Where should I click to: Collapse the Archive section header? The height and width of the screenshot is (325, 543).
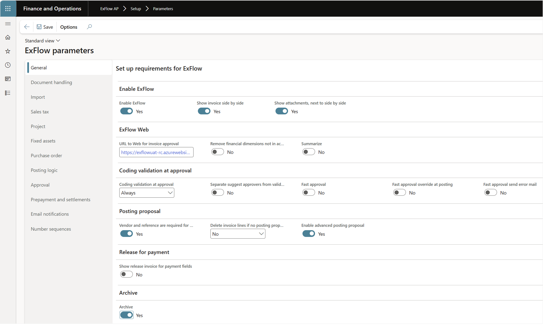click(128, 293)
